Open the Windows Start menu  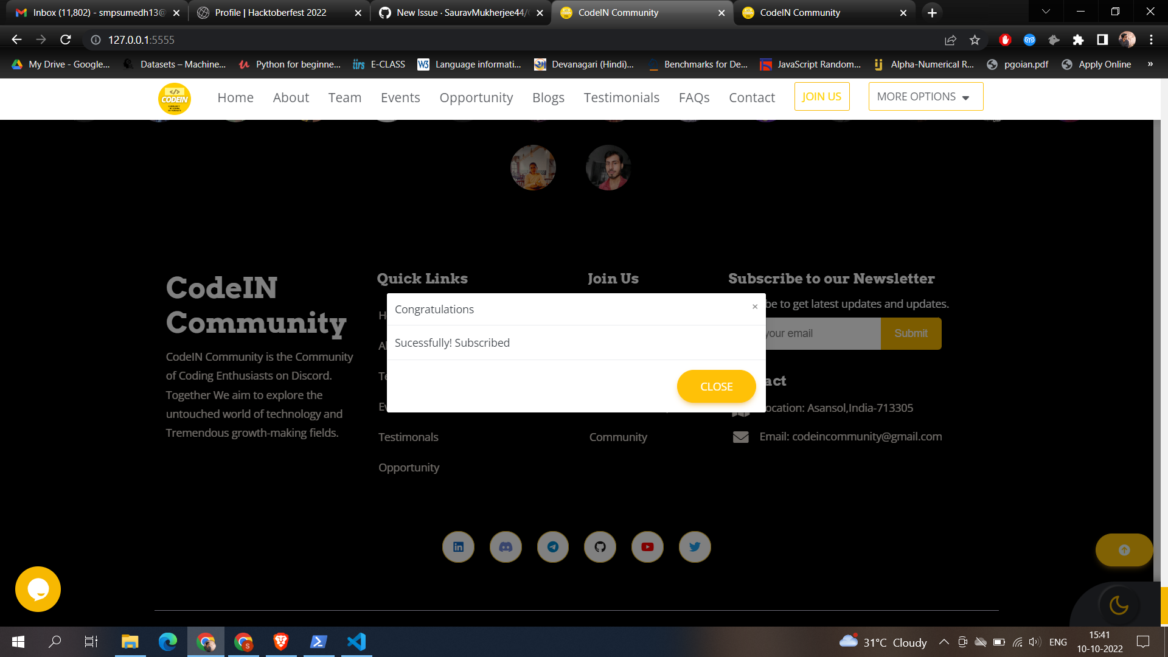[x=18, y=642]
